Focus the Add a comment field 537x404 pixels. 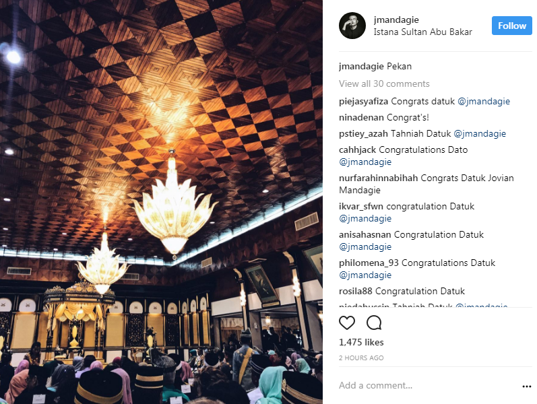coord(428,386)
